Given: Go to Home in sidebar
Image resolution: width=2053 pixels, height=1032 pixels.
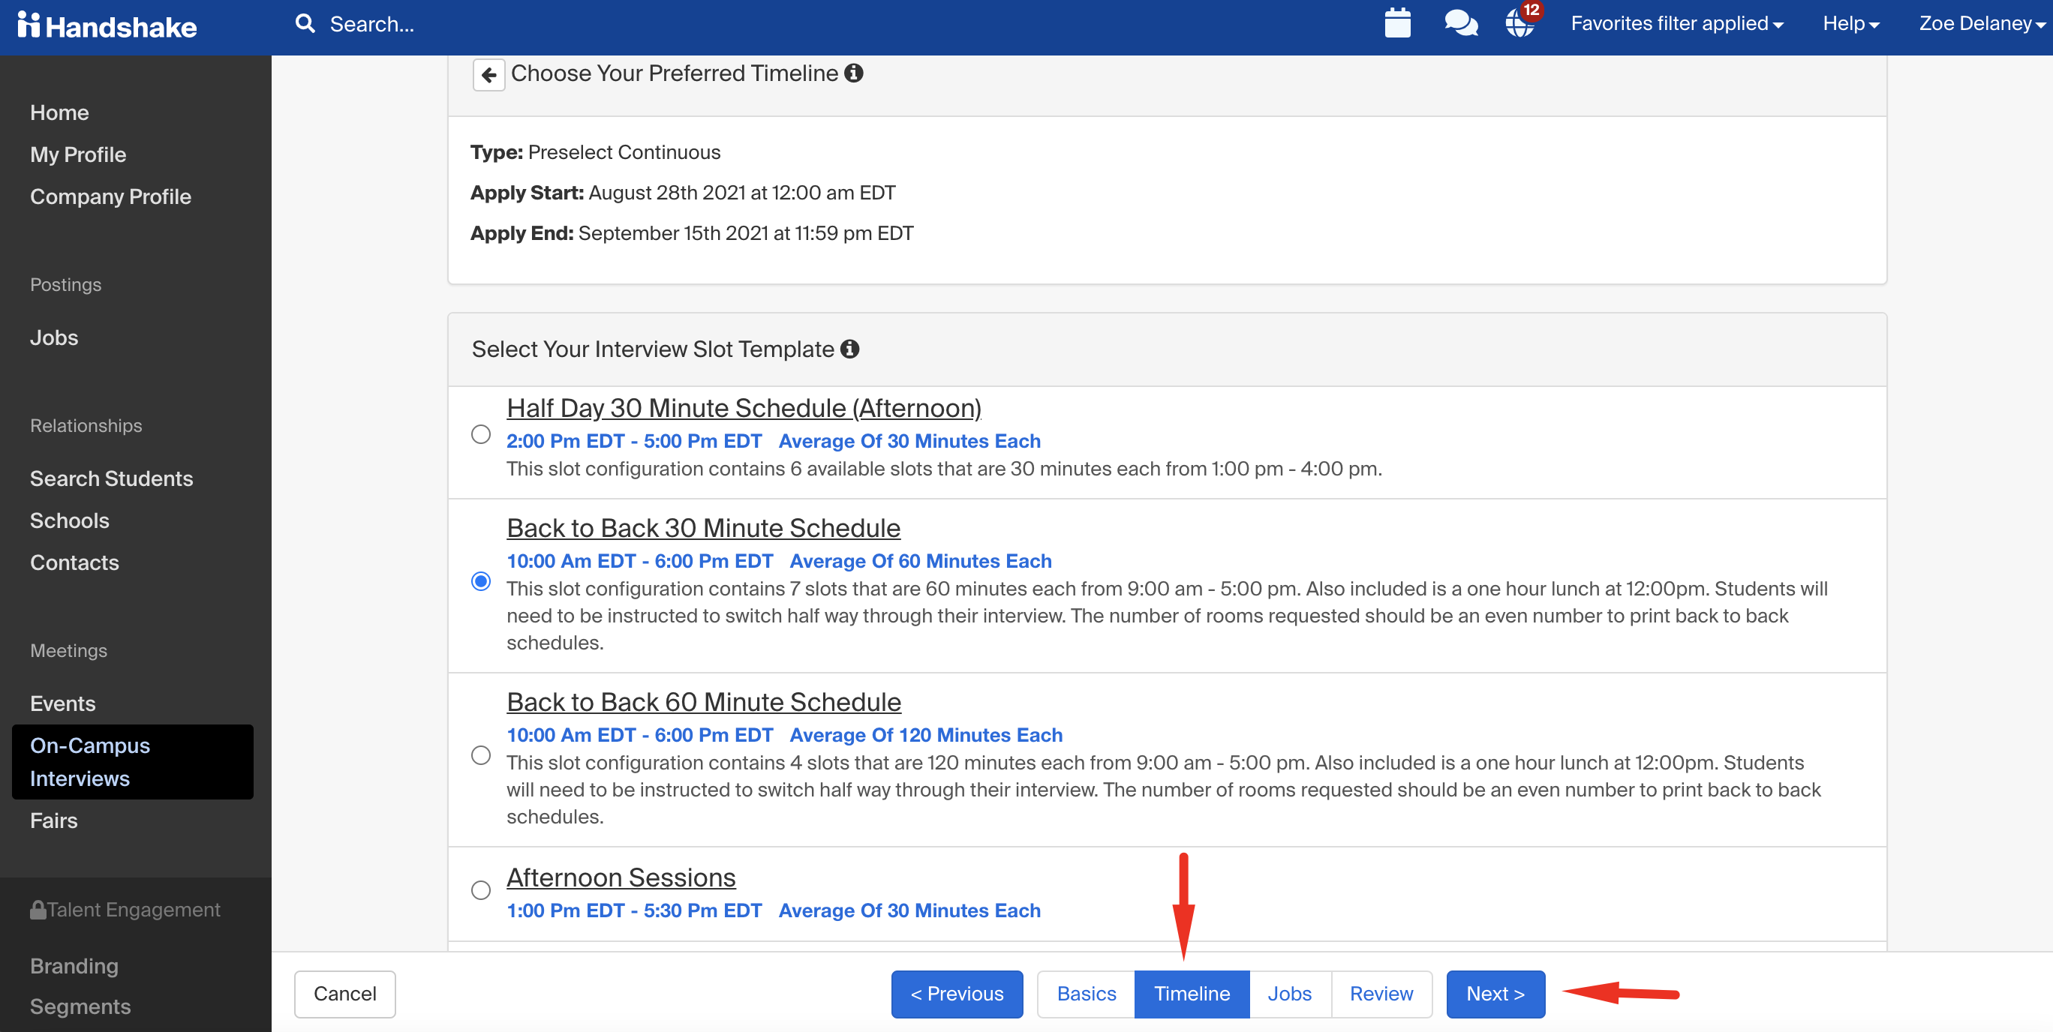Looking at the screenshot, I should (59, 113).
